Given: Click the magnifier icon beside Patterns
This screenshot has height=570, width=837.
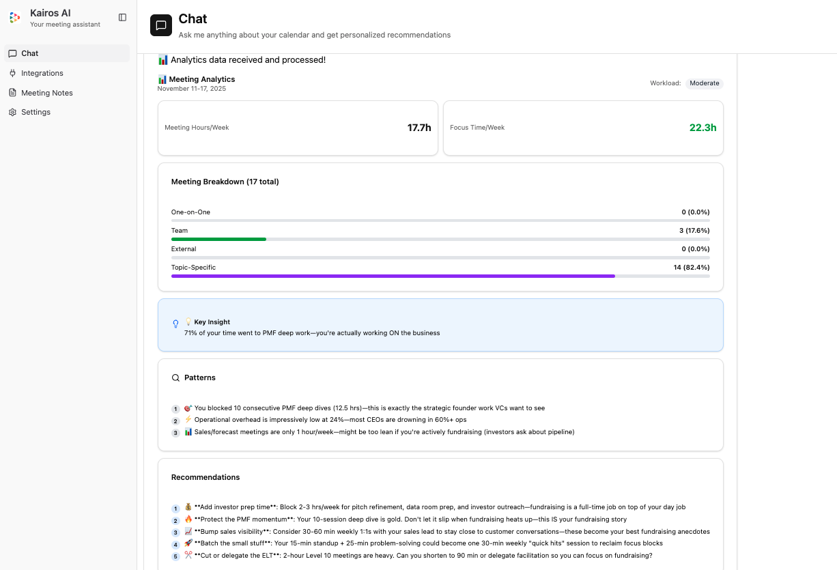Looking at the screenshot, I should [175, 377].
